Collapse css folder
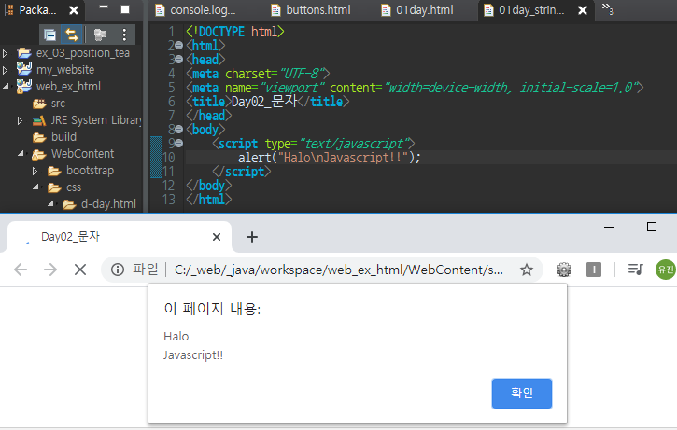Viewport: 677px width, 430px height. tap(35, 187)
